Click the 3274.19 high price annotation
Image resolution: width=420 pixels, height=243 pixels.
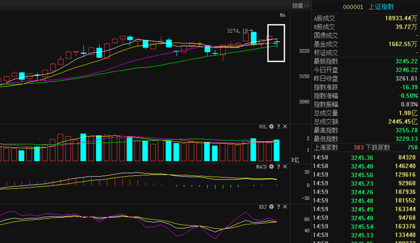tap(238, 31)
